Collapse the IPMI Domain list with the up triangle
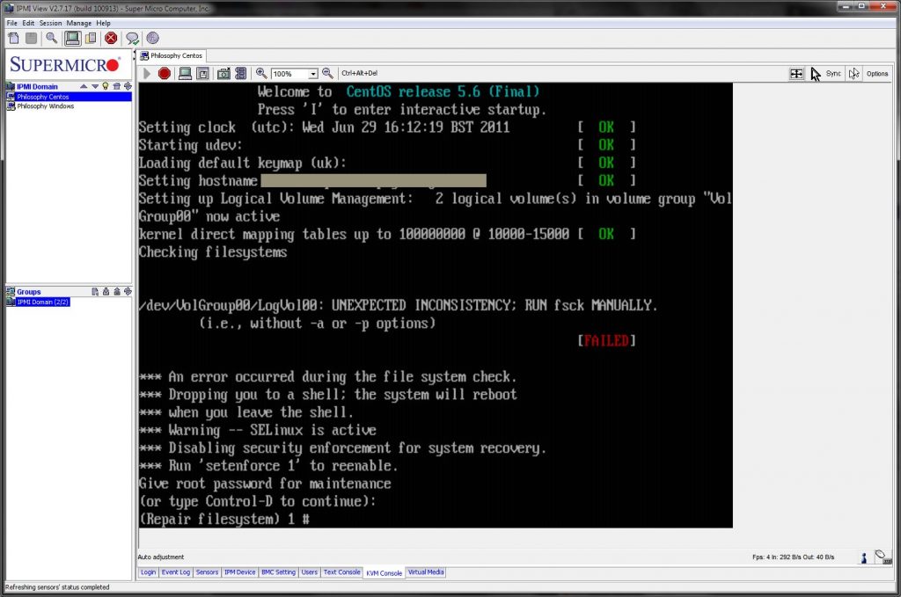901x597 pixels. 84,86
